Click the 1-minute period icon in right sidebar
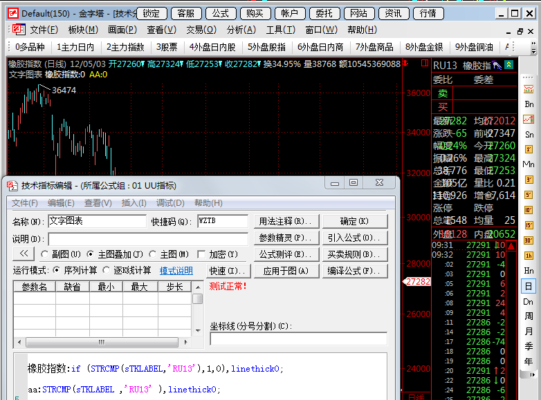Image resolution: width=541 pixels, height=400 pixels. click(x=529, y=149)
